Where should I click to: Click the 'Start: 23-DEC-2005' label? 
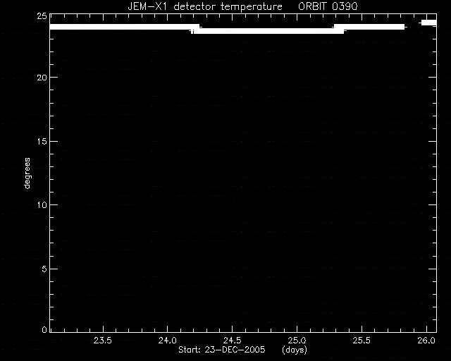click(222, 350)
